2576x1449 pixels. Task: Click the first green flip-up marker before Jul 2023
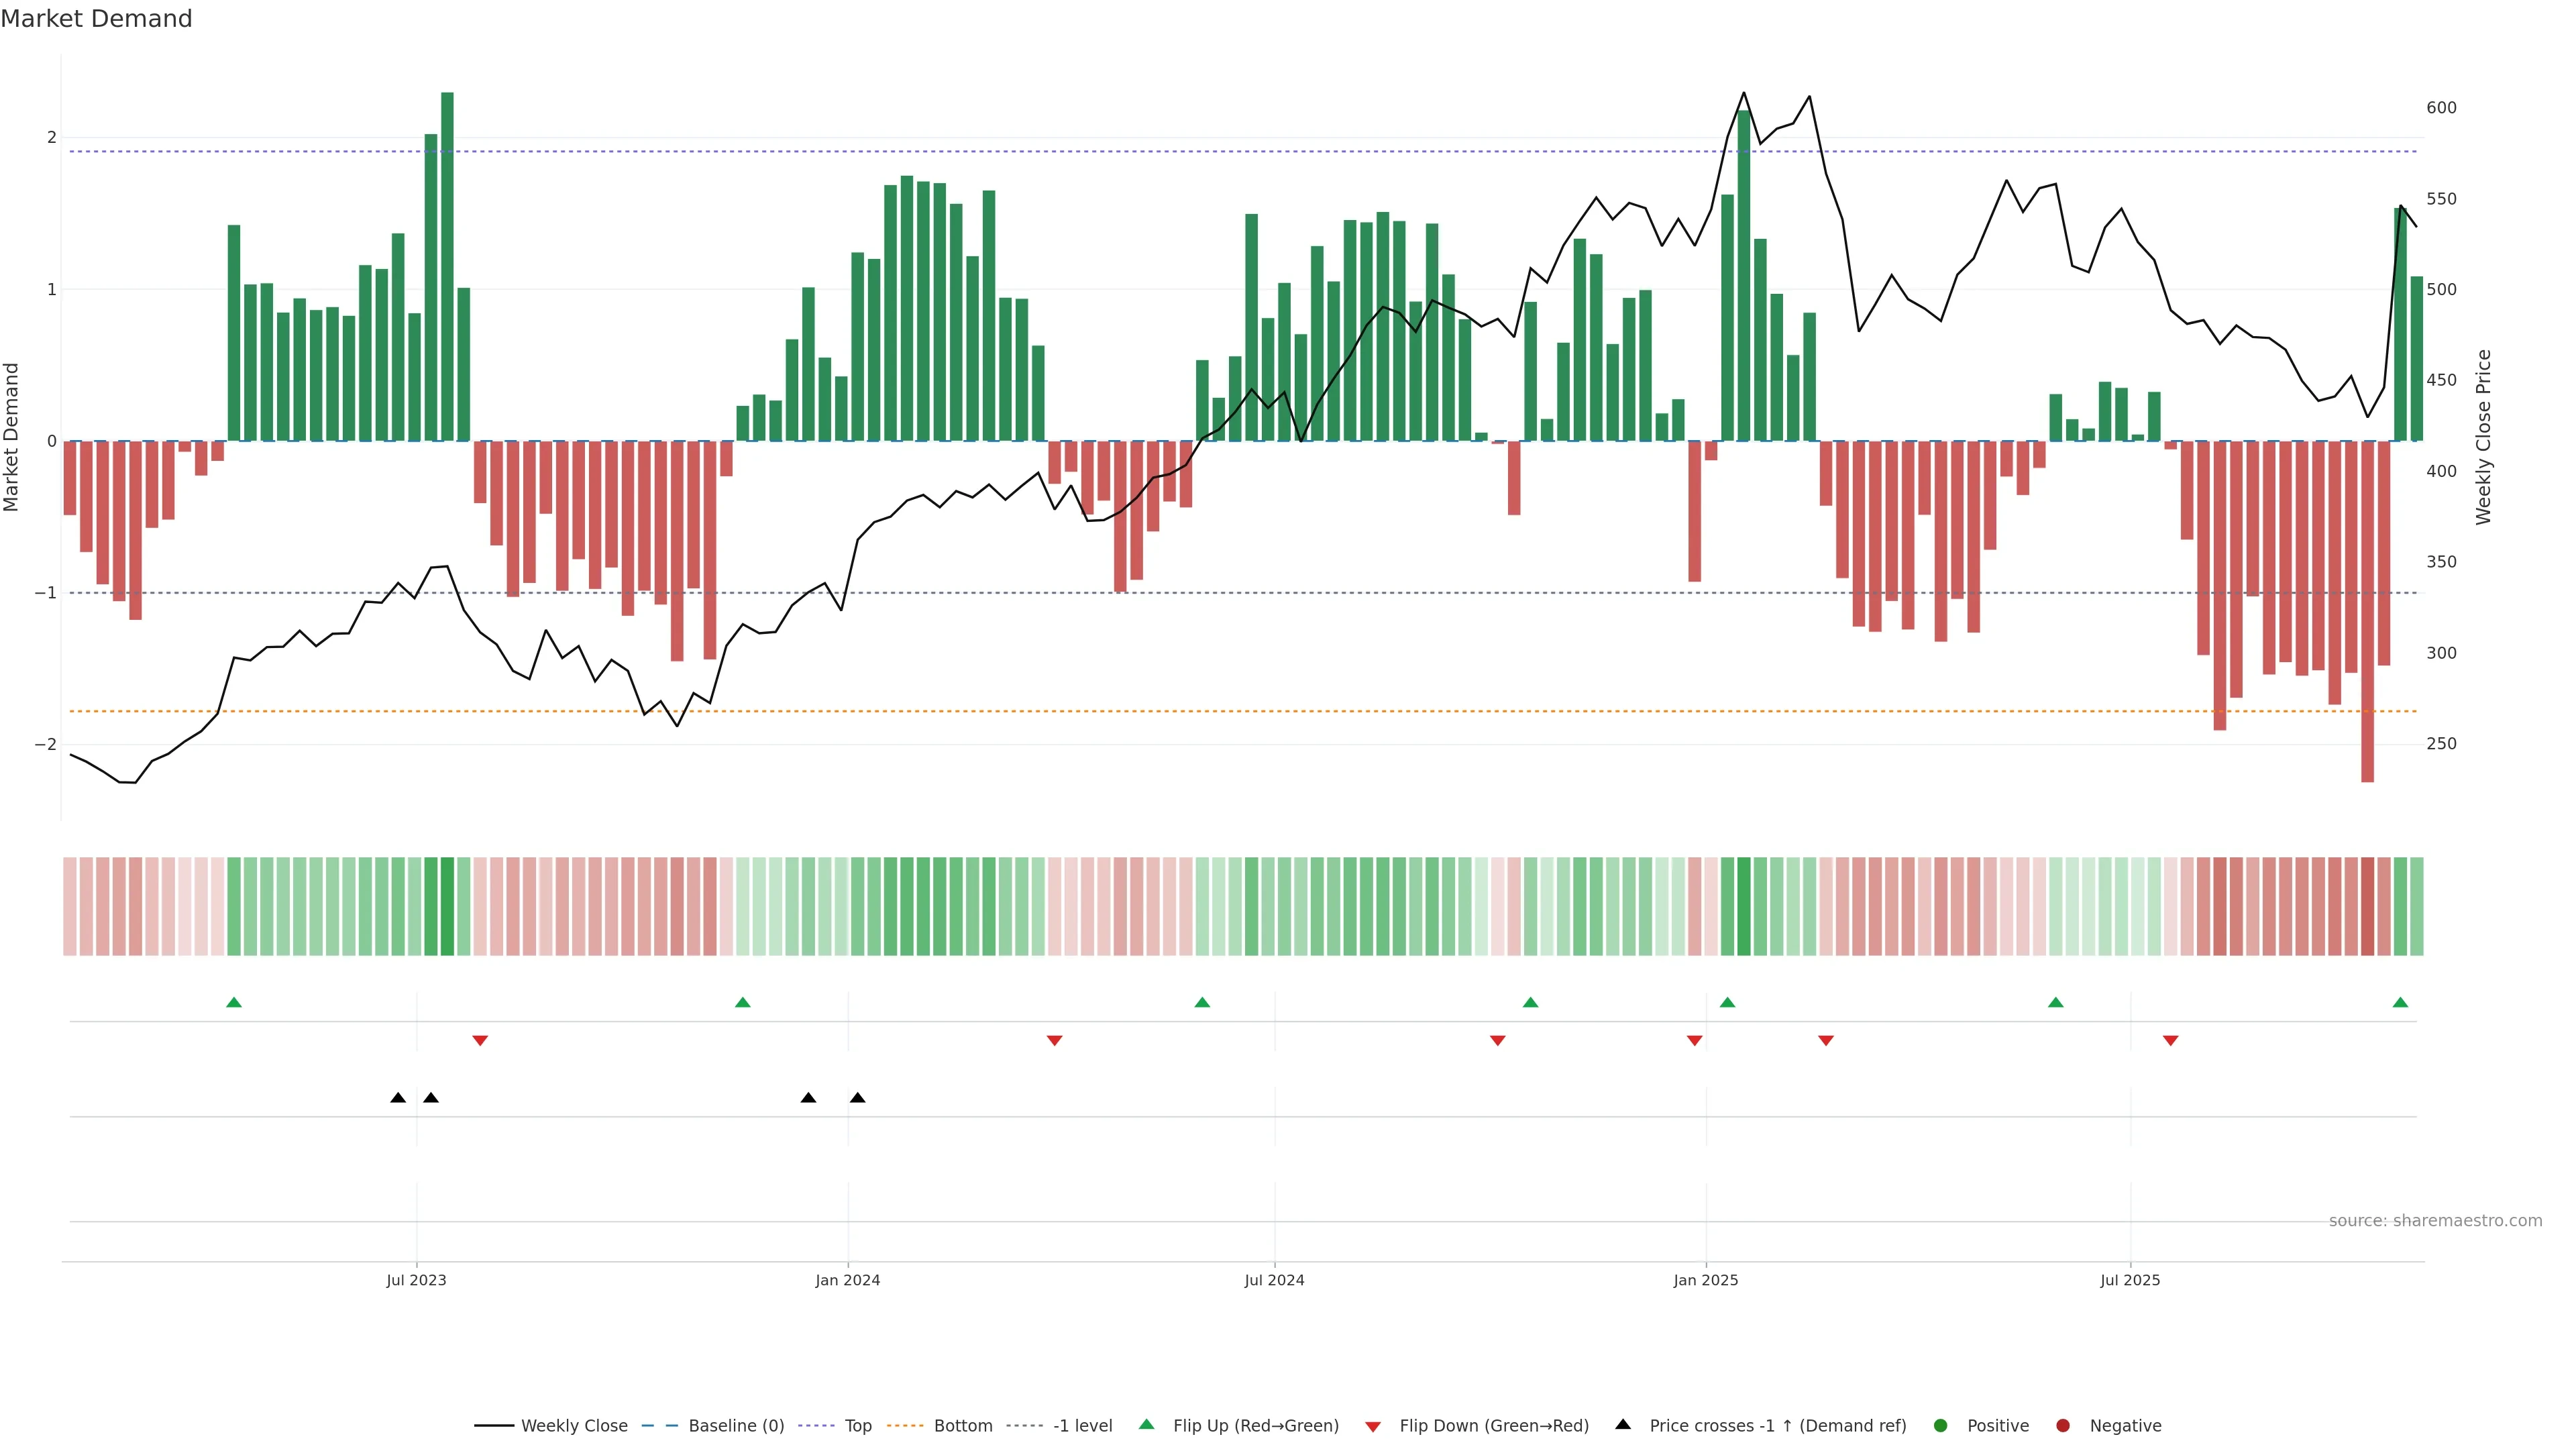[234, 1002]
